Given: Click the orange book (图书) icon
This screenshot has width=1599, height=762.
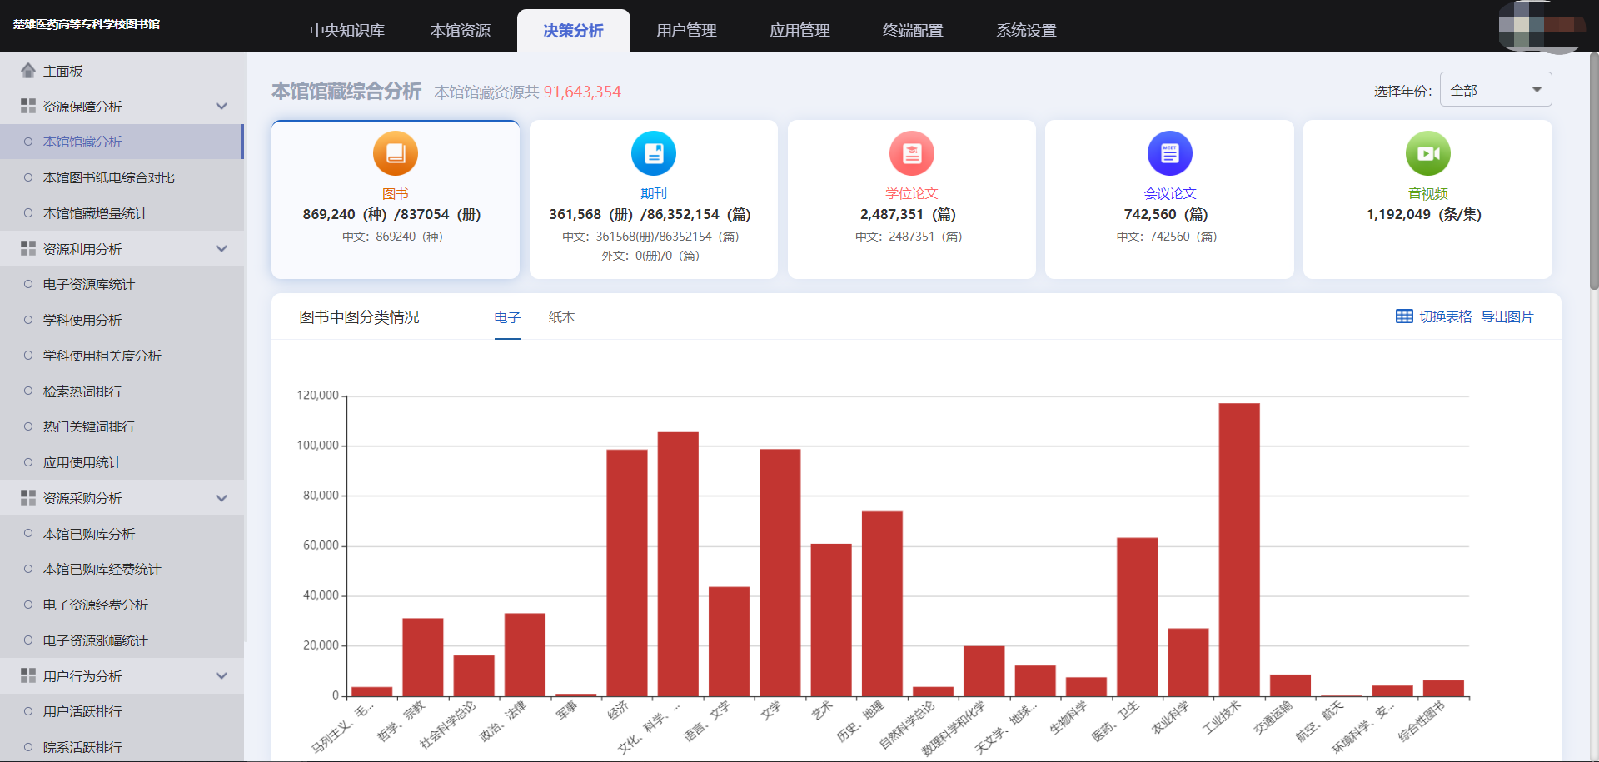Looking at the screenshot, I should 395,153.
